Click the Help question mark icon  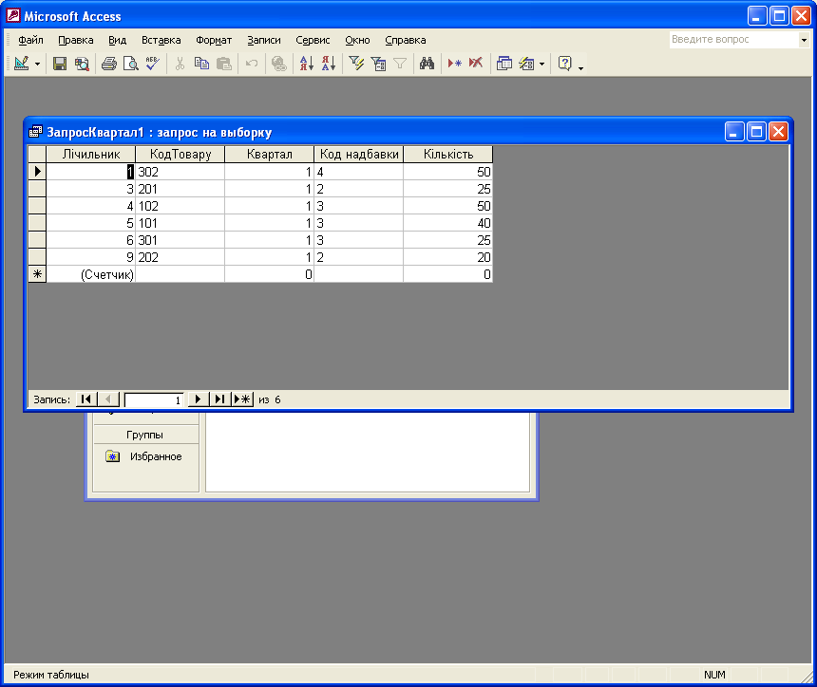tap(565, 64)
